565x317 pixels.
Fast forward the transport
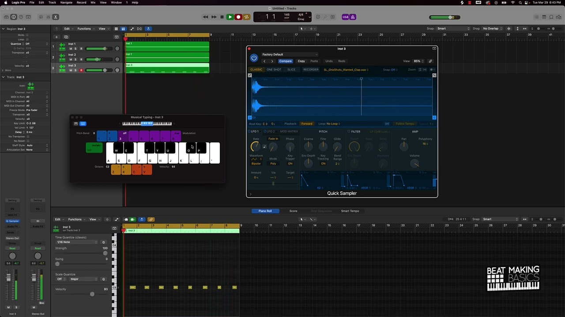214,17
